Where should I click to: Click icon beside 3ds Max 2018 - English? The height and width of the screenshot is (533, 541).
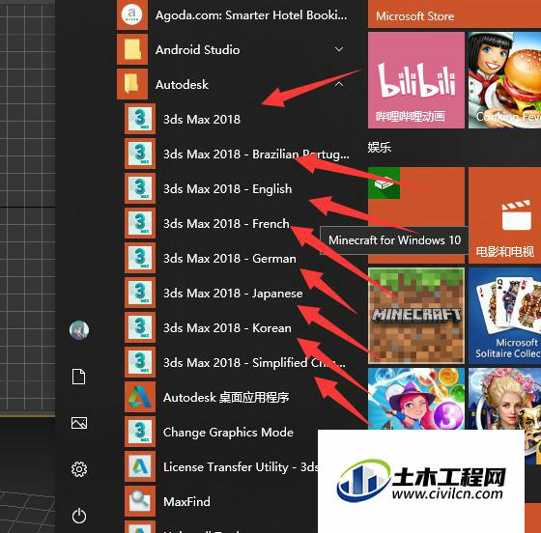click(140, 188)
